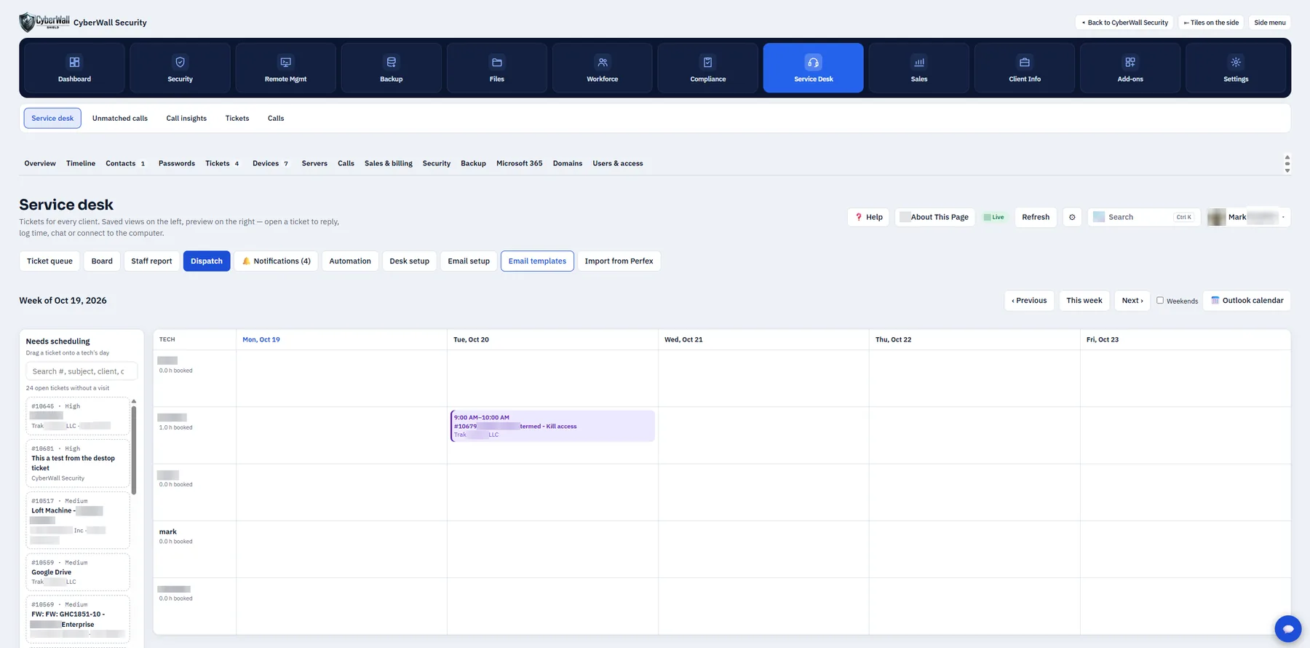Open the Call insights tab

[186, 118]
